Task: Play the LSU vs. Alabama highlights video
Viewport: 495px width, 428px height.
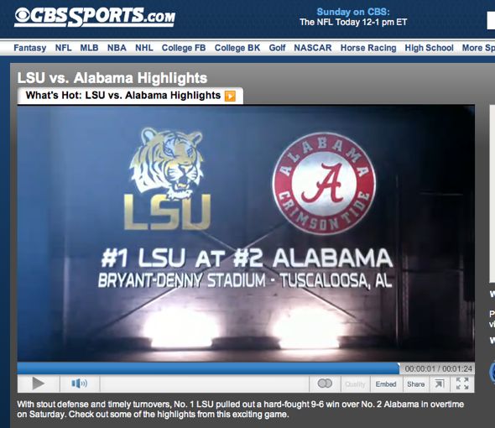Action: click(39, 384)
